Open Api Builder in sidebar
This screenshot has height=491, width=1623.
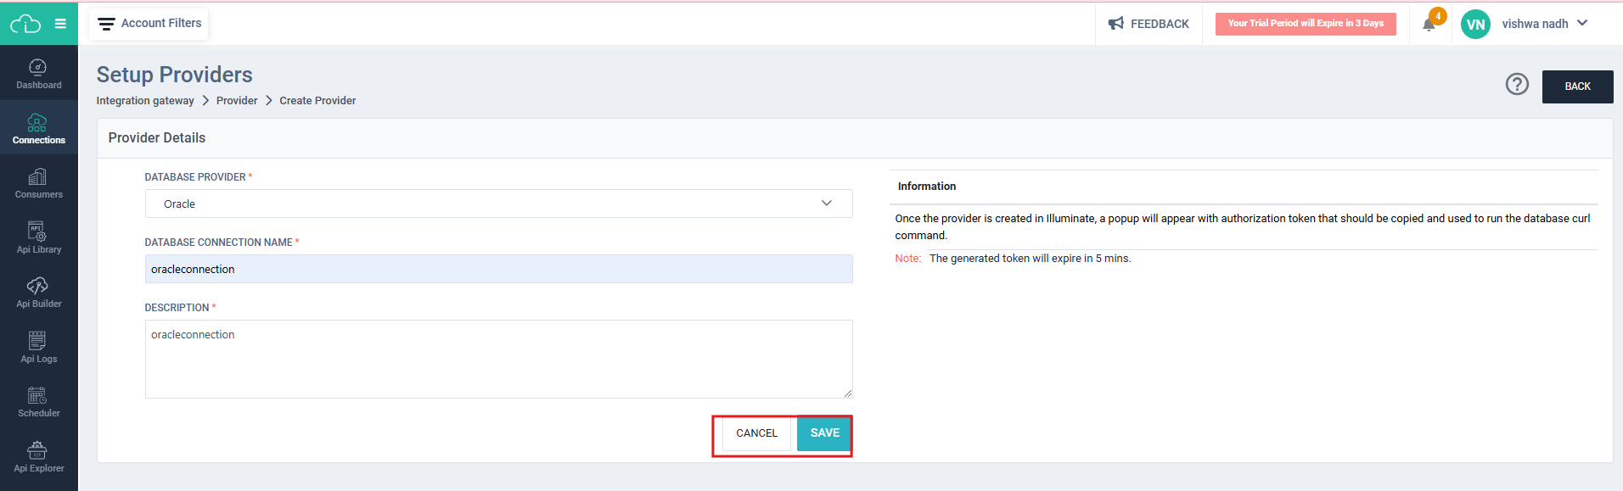point(39,293)
